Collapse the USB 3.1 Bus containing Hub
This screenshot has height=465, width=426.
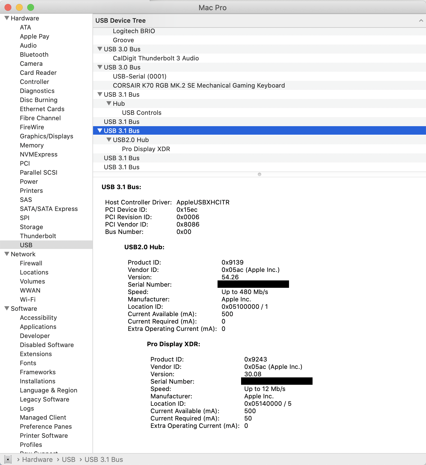point(100,94)
